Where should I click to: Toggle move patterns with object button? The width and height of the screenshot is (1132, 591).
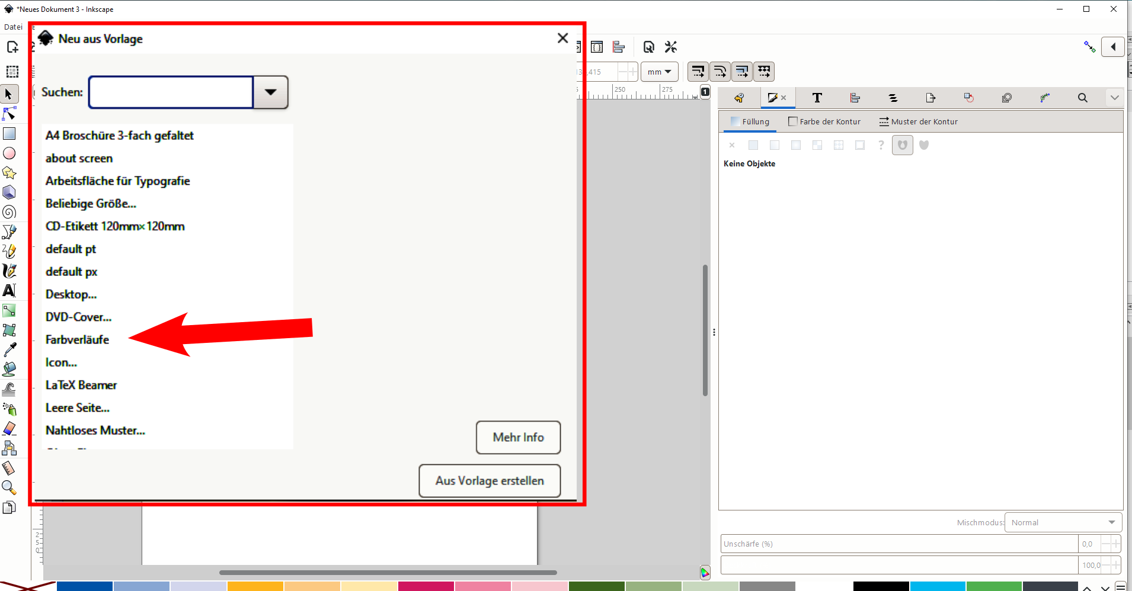tap(764, 72)
